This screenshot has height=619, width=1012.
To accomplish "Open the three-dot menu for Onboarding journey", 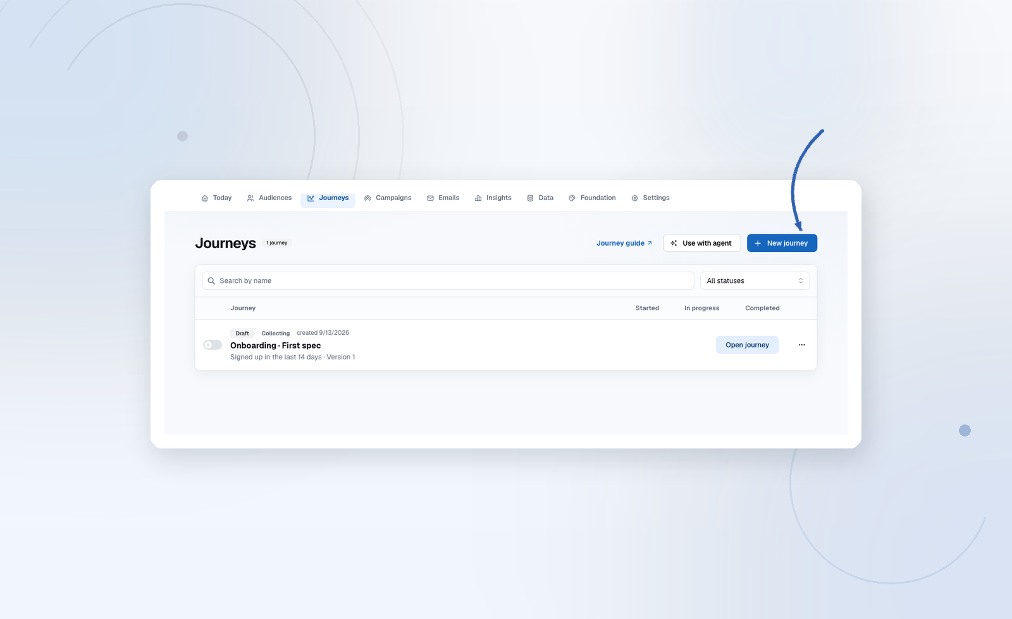I will coord(801,345).
